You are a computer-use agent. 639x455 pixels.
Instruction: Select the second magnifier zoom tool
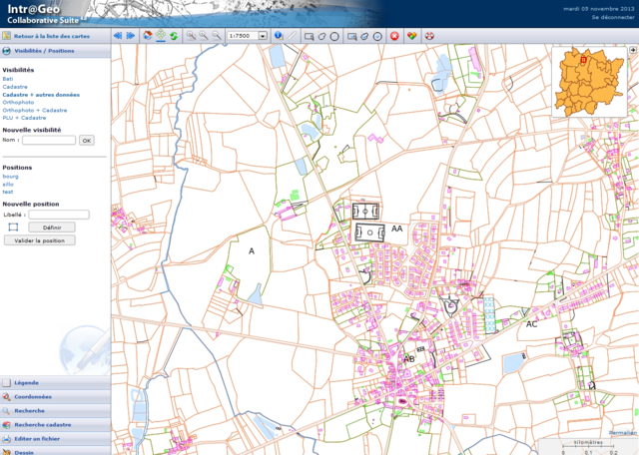click(x=204, y=36)
